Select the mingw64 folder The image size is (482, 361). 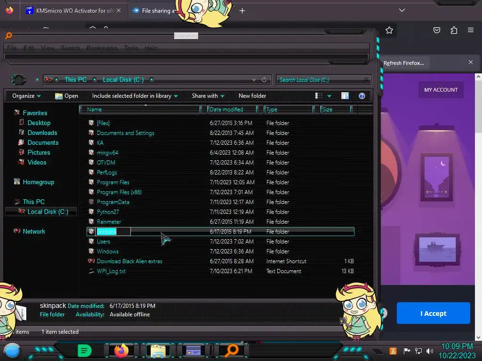pos(220,153)
